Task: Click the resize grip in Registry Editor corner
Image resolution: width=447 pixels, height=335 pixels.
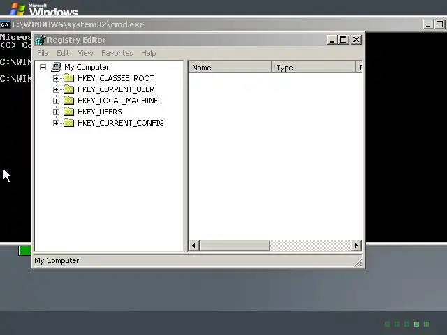Action: pos(359,262)
